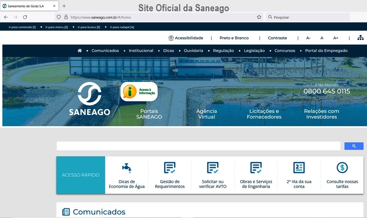Click the Comunicados section heading
This screenshot has width=367, height=218.
[99, 212]
